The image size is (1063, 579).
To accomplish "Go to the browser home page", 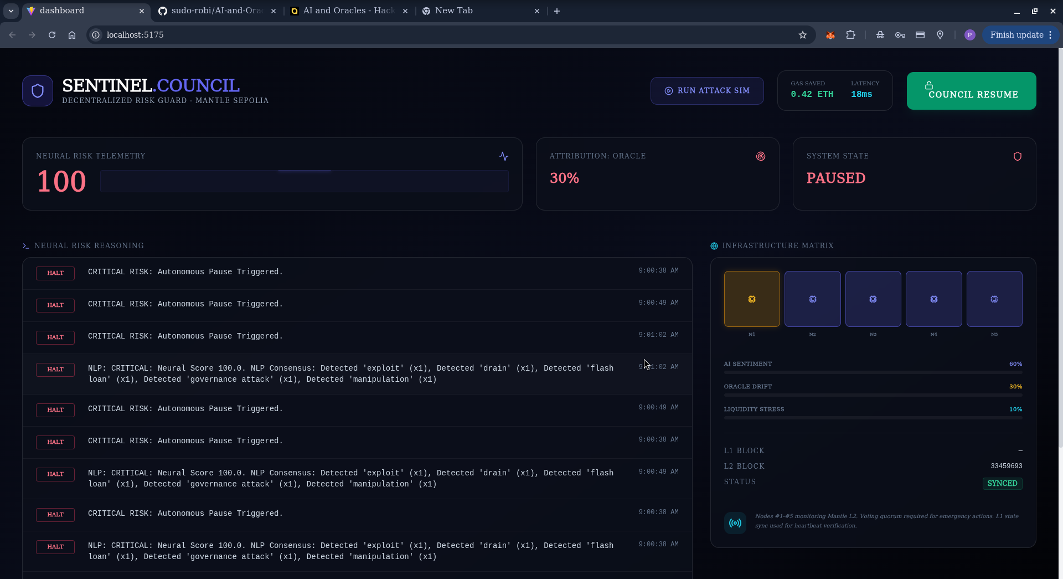I will pyautogui.click(x=72, y=35).
